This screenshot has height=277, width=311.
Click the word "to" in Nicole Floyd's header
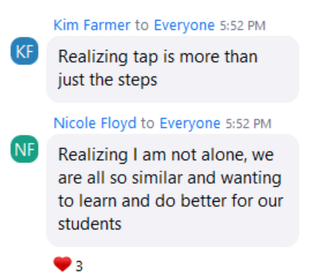(x=148, y=123)
